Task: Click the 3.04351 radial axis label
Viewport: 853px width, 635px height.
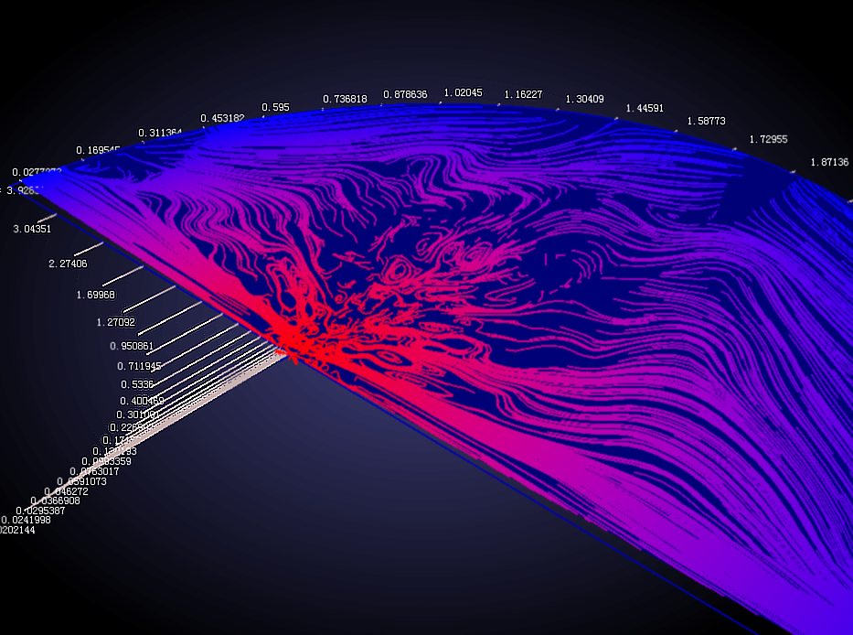Action: tap(32, 230)
